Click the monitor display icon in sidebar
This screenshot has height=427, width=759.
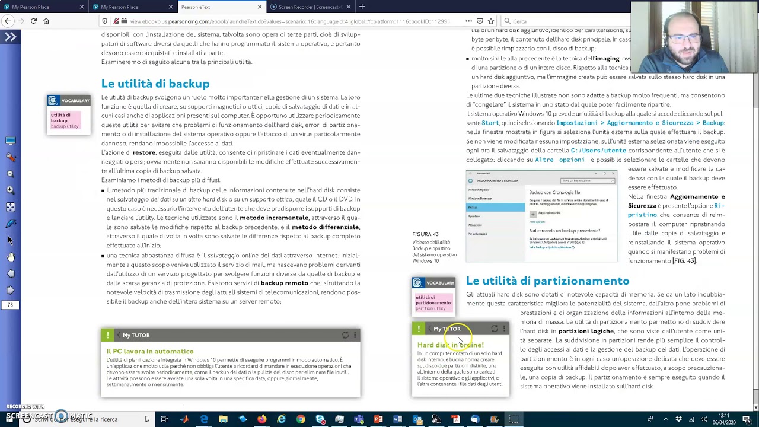click(x=10, y=141)
